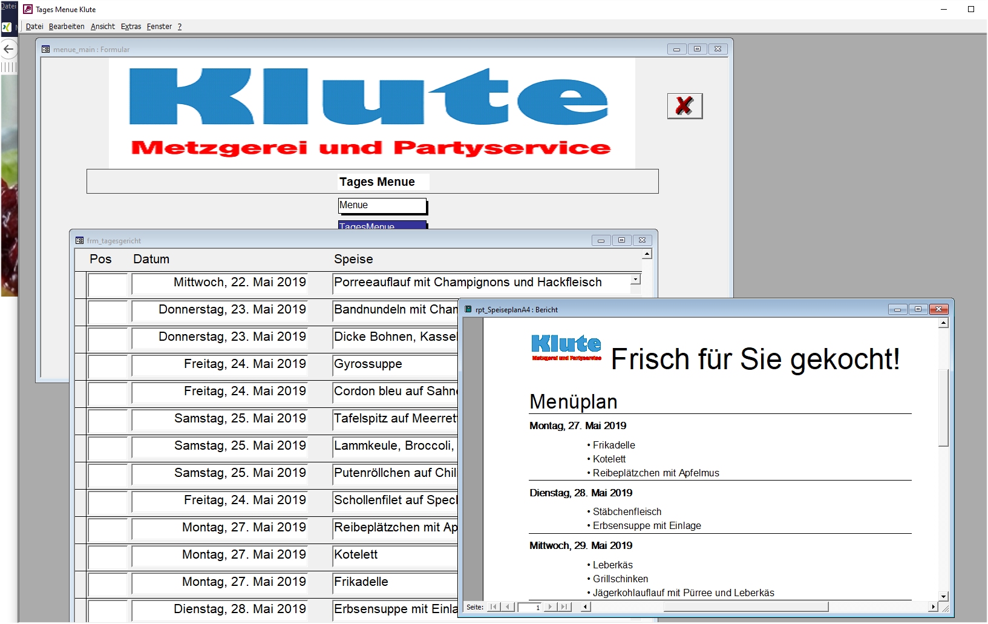Screen dimensions: 988x624
Task: Open the Datei menu
Action: (34, 27)
